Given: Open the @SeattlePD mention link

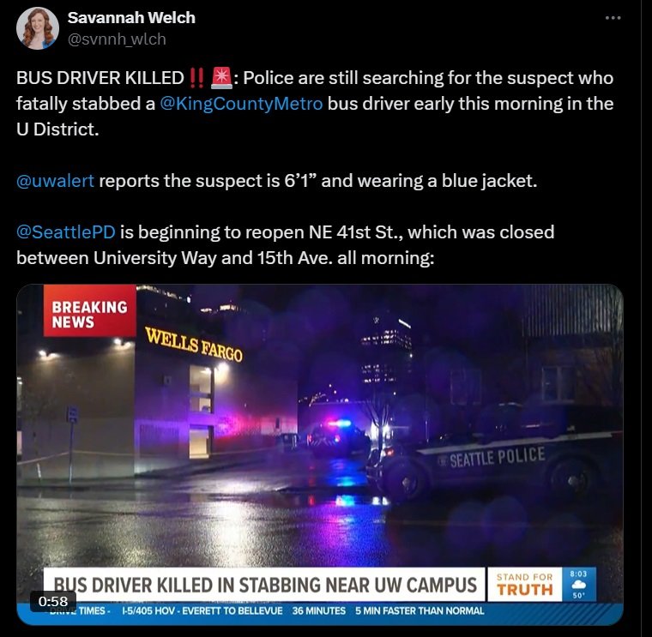Looking at the screenshot, I should [x=66, y=231].
